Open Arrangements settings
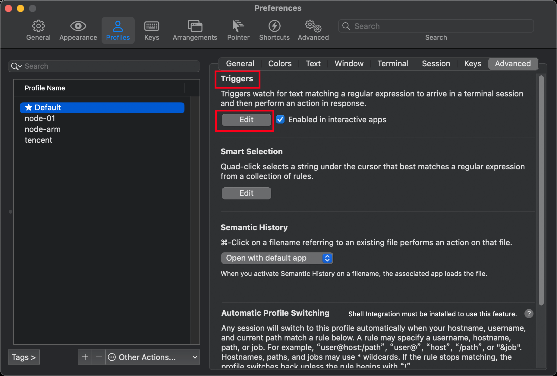 195,30
